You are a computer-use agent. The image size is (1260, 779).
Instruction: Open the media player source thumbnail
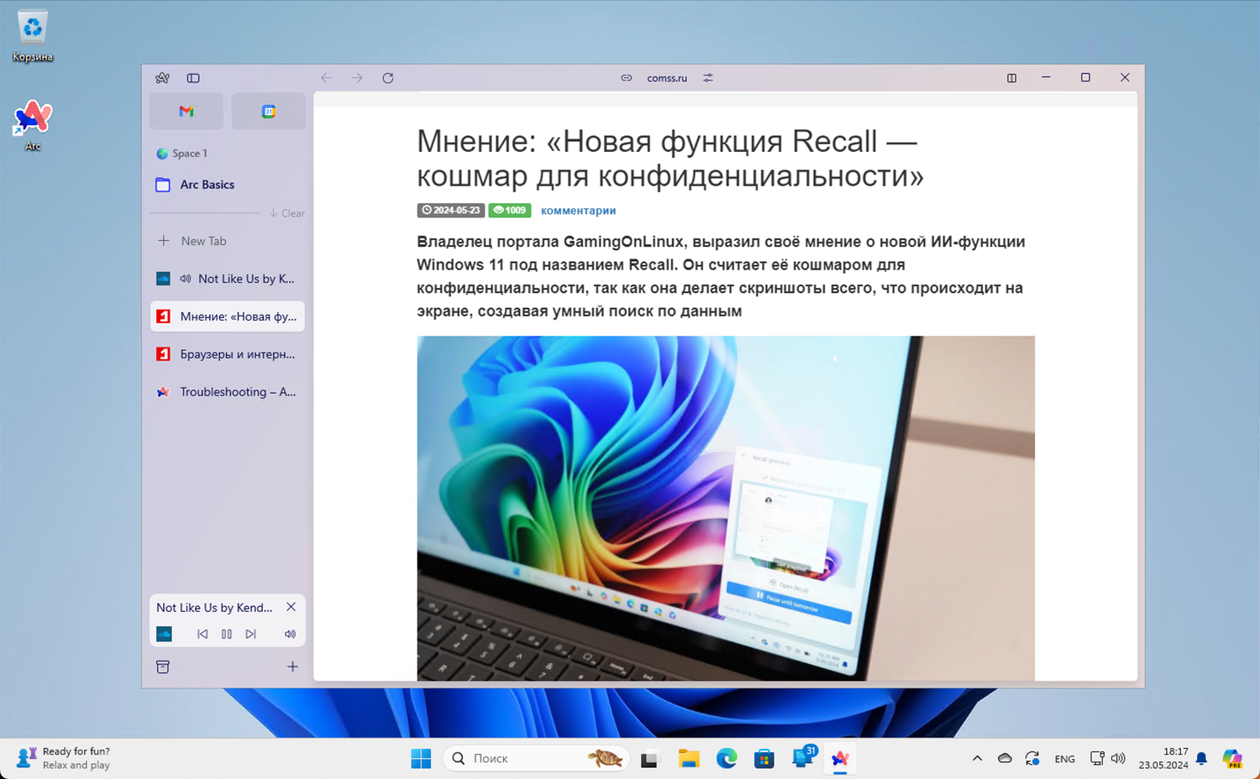pyautogui.click(x=164, y=634)
